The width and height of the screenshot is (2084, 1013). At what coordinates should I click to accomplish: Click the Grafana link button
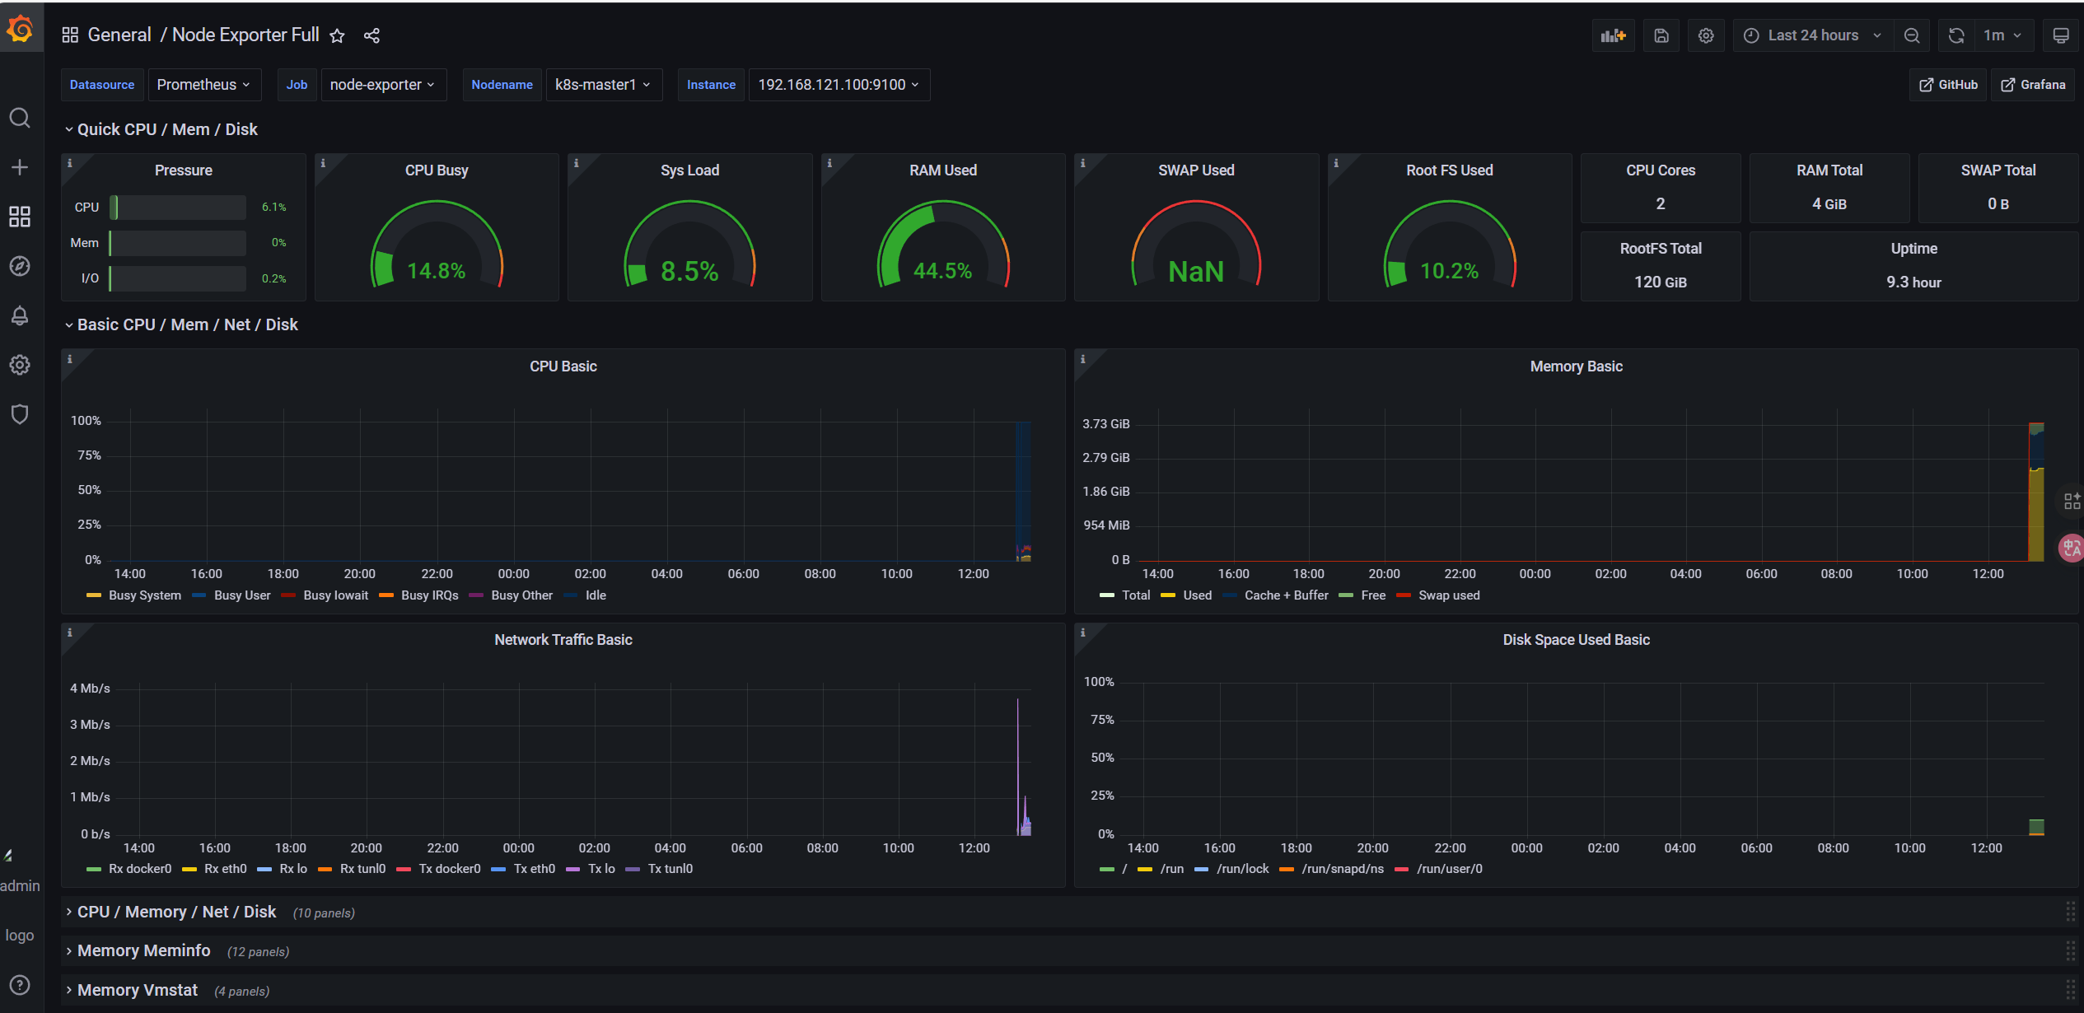(2033, 85)
